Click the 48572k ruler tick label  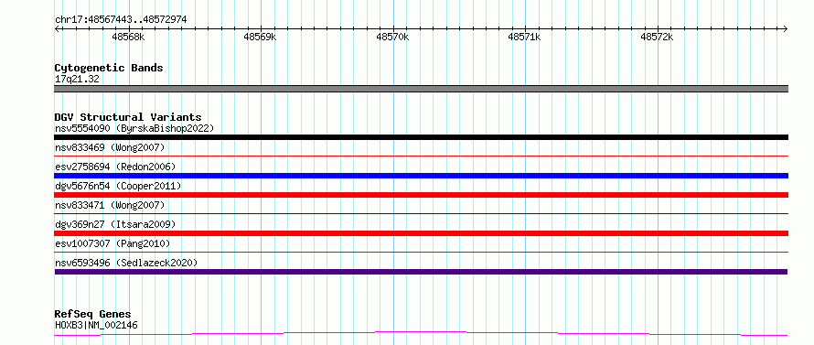tap(657, 37)
